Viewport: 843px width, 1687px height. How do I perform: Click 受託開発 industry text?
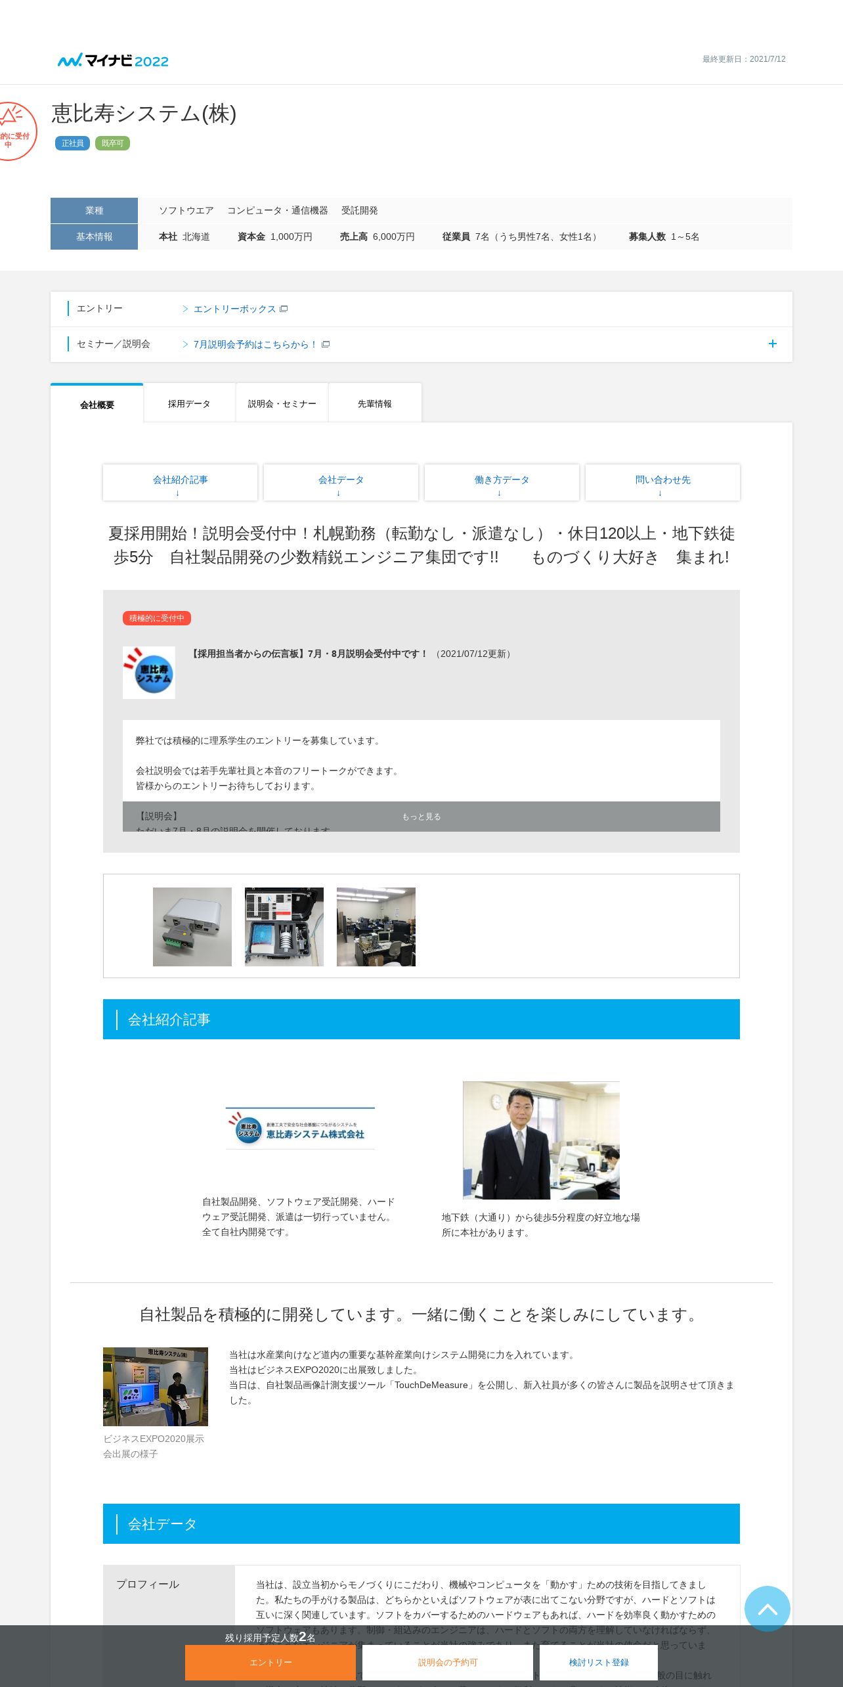point(359,210)
